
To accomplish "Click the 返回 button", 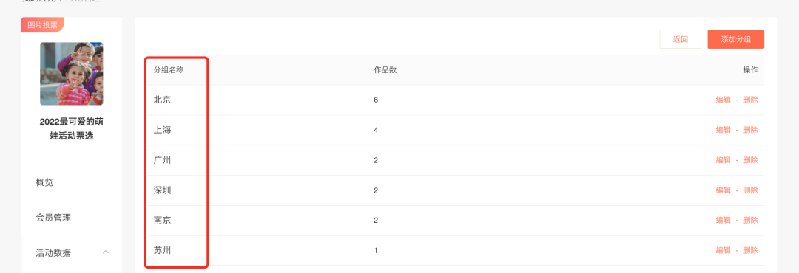I will [x=681, y=39].
